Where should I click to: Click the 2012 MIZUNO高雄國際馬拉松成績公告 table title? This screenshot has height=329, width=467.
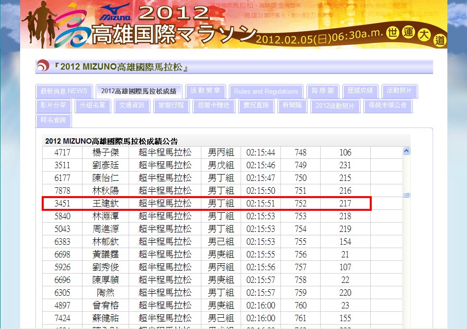click(x=111, y=141)
